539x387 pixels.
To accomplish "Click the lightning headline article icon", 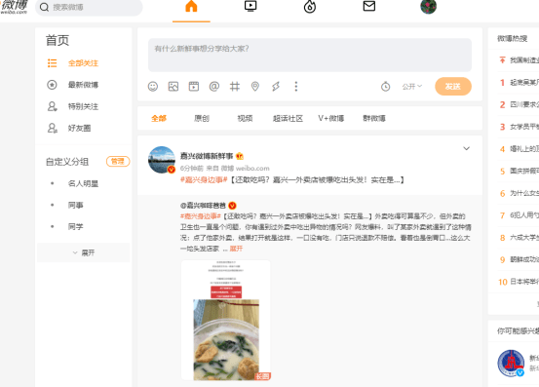I will tap(276, 86).
